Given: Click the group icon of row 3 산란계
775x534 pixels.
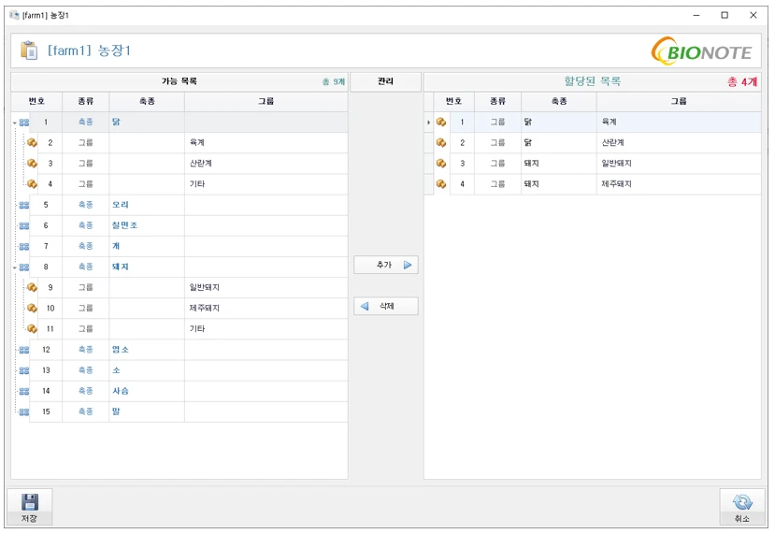Looking at the screenshot, I should click(32, 163).
